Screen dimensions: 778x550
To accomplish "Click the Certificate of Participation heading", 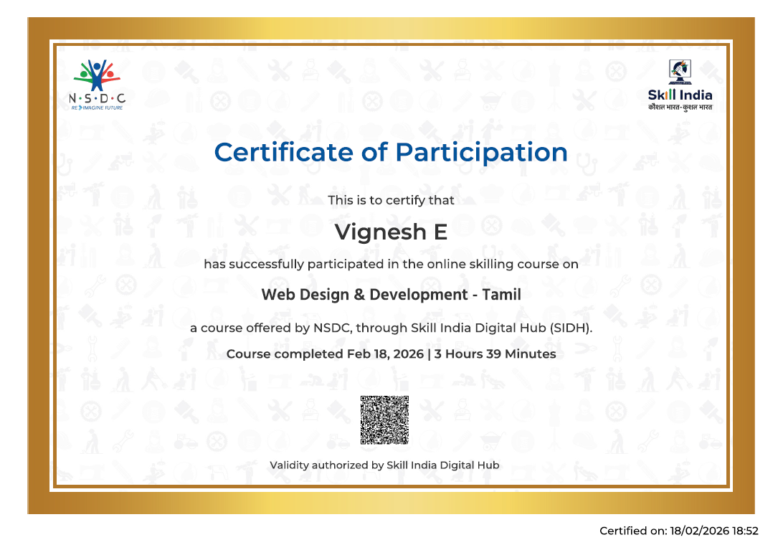I will pyautogui.click(x=389, y=152).
